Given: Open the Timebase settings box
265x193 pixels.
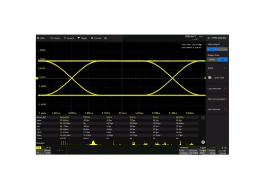Looking at the screenshot, I should coord(189,150).
